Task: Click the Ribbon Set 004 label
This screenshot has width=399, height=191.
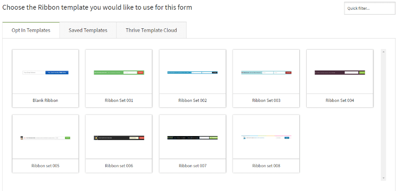Action: (x=340, y=101)
